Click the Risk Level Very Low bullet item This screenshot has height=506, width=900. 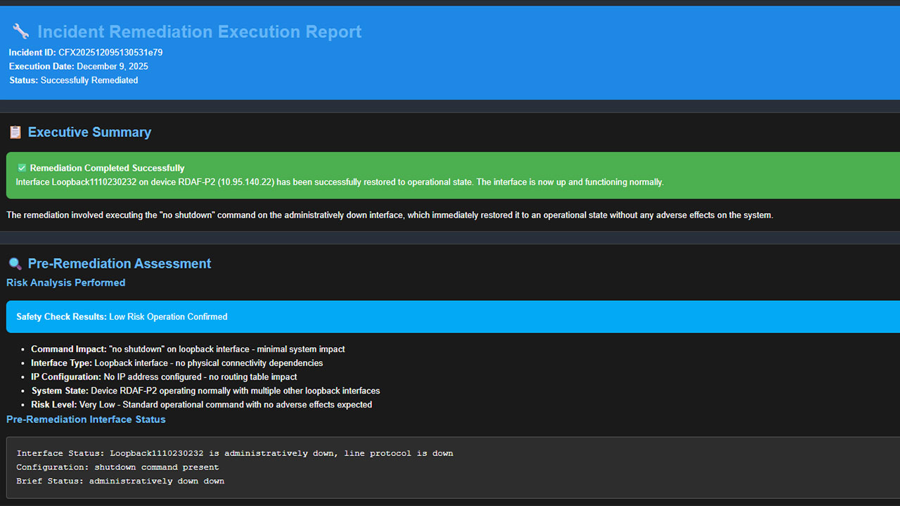pos(201,405)
